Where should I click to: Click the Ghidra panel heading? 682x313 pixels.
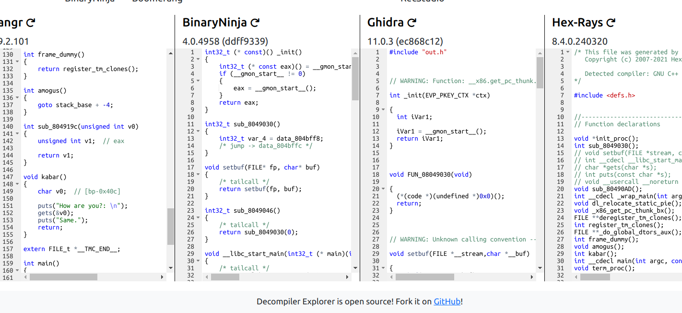point(386,22)
